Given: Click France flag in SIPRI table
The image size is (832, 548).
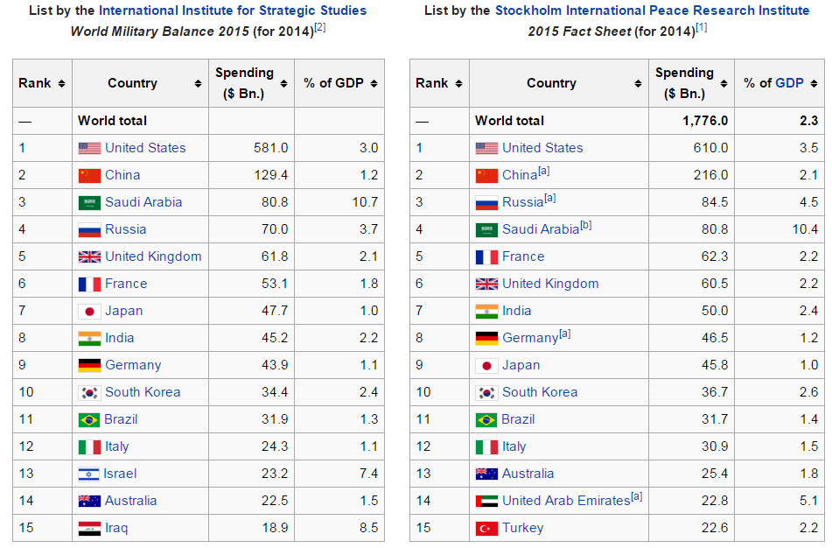Looking at the screenshot, I should [486, 257].
